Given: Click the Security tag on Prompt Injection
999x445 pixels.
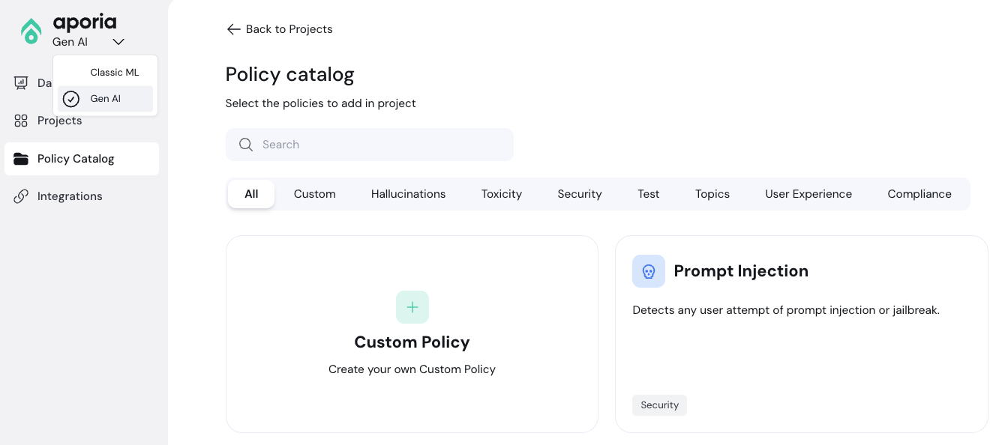Looking at the screenshot, I should (659, 405).
